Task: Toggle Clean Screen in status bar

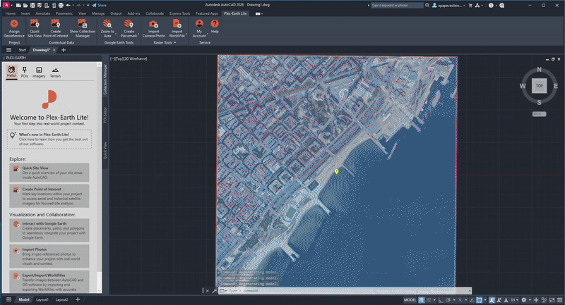Action: (x=552, y=300)
